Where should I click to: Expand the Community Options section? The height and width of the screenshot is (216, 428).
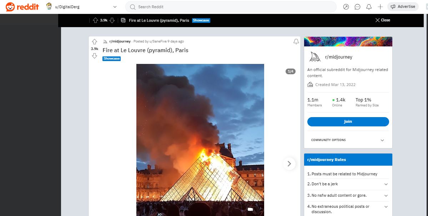click(382, 140)
